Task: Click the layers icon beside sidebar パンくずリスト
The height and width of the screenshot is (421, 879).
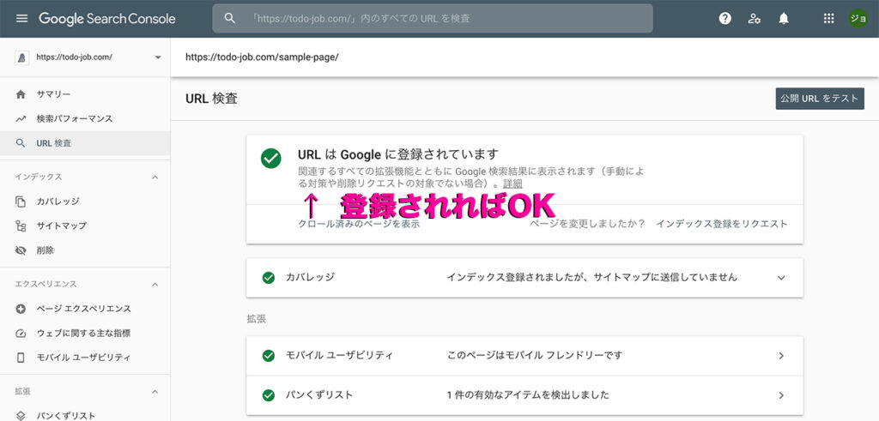Action: (21, 415)
